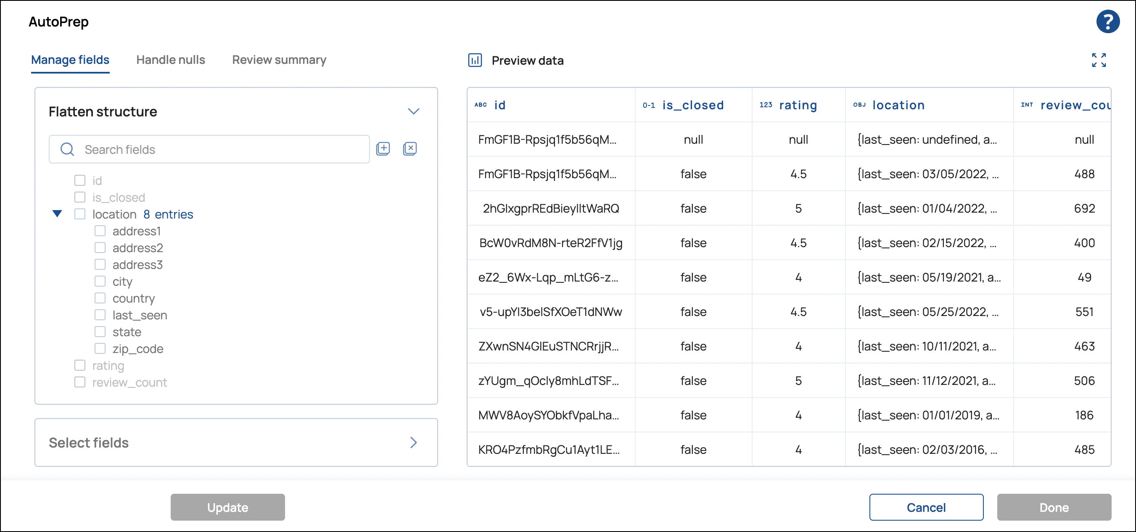The image size is (1136, 532).
Task: Open the Review summary tab
Action: 278,60
